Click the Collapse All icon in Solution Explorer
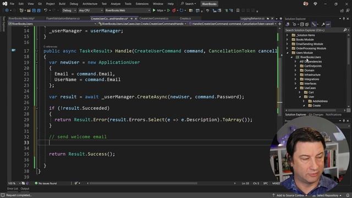352x198 pixels. coord(302,24)
